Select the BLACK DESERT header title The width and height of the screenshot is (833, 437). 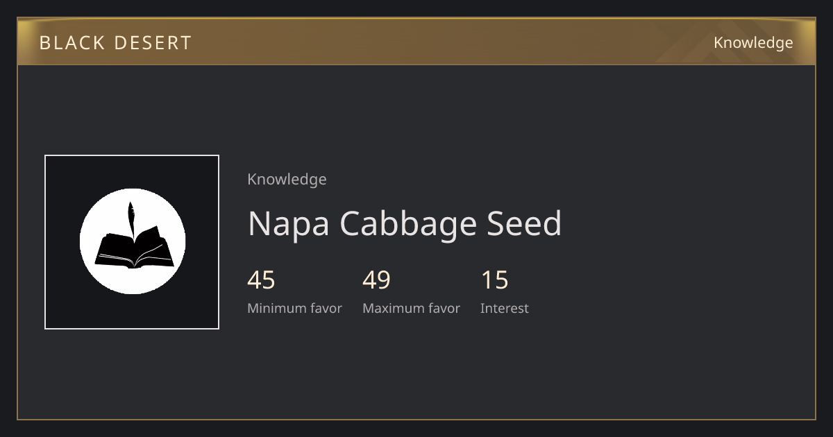(115, 43)
